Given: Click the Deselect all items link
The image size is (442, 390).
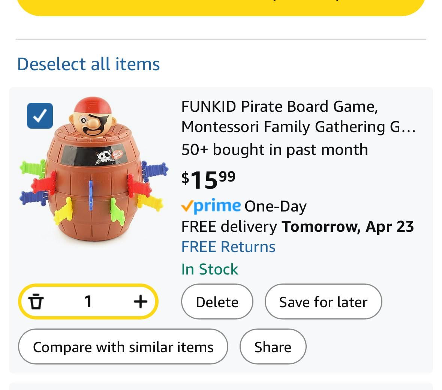Looking at the screenshot, I should 88,64.
